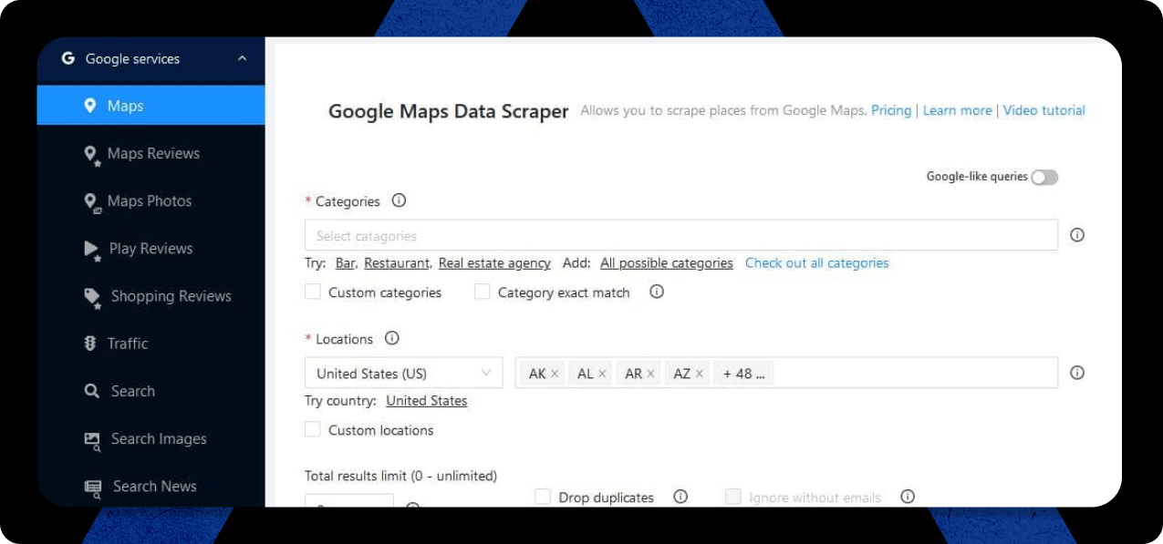Viewport: 1163px width, 544px height.
Task: Click the Shopping Reviews tag icon
Action: click(92, 297)
